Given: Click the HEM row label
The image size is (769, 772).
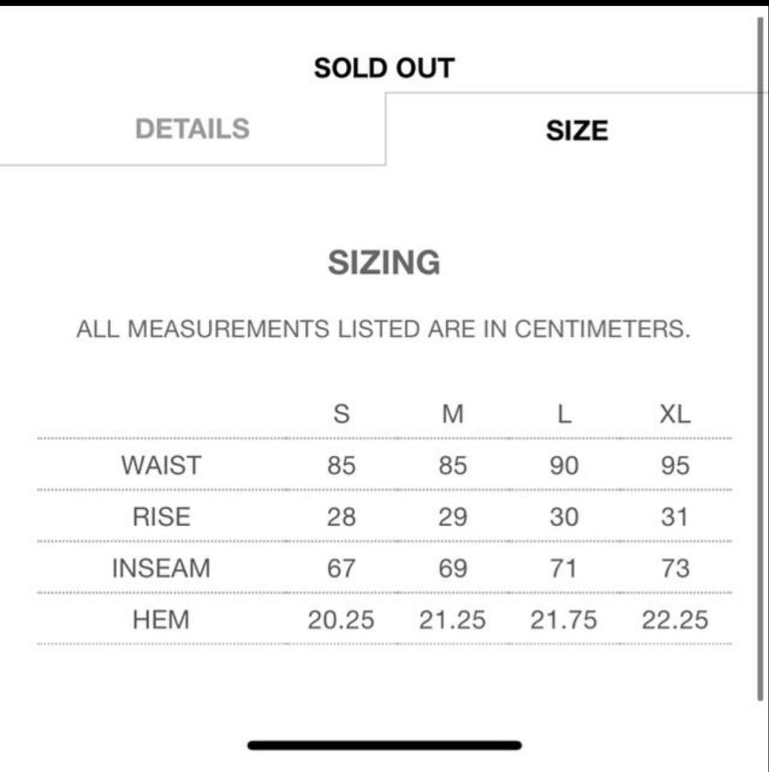Looking at the screenshot, I should [x=161, y=620].
